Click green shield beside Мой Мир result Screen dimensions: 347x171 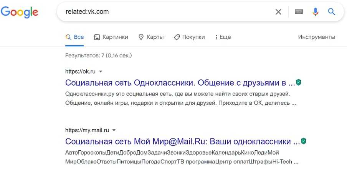tap(304, 141)
